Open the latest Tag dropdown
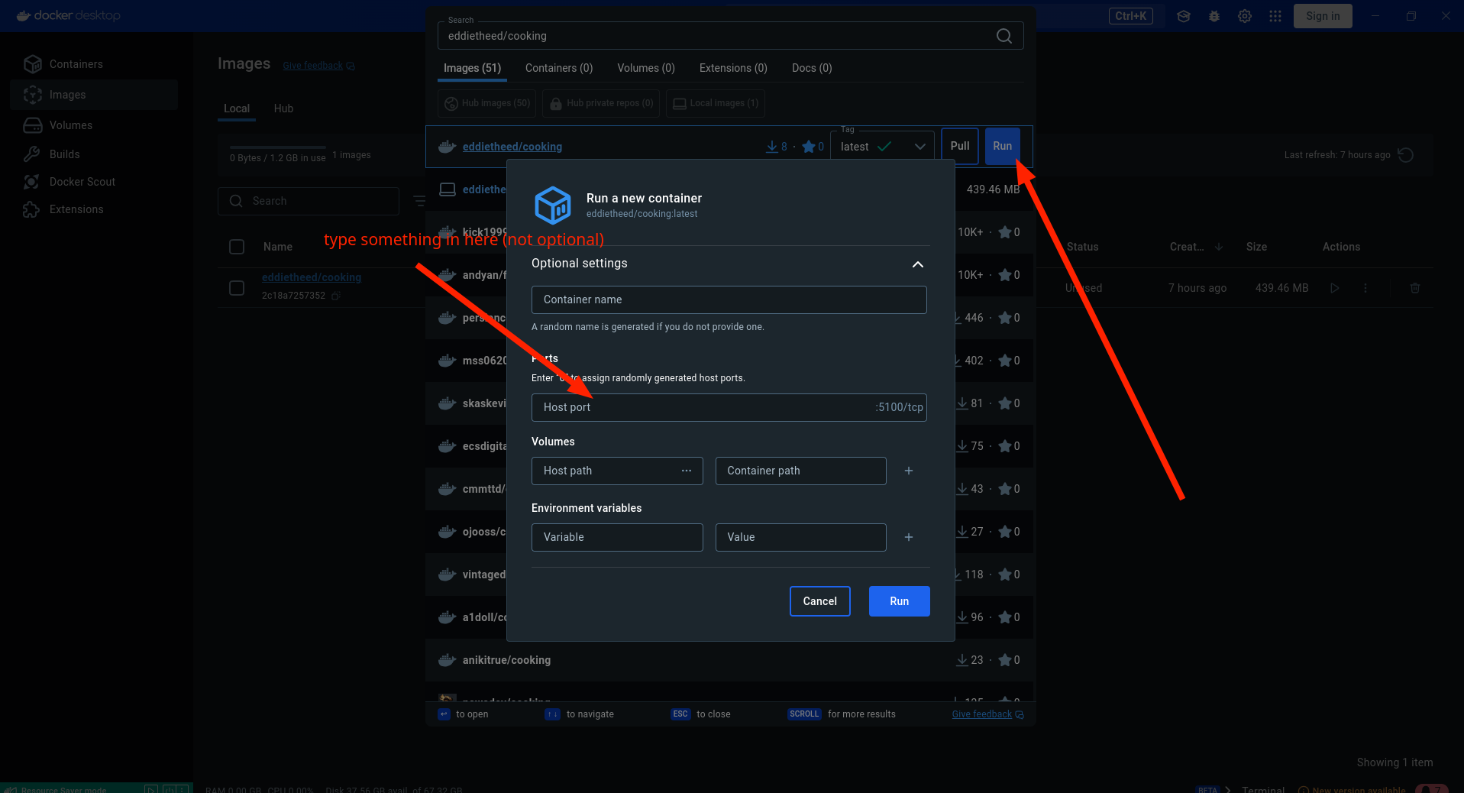Image resolution: width=1464 pixels, height=793 pixels. pyautogui.click(x=882, y=146)
